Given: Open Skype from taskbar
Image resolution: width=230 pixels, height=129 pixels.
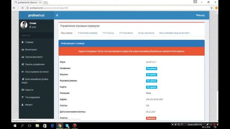Looking at the screenshot, I should tap(67, 126).
